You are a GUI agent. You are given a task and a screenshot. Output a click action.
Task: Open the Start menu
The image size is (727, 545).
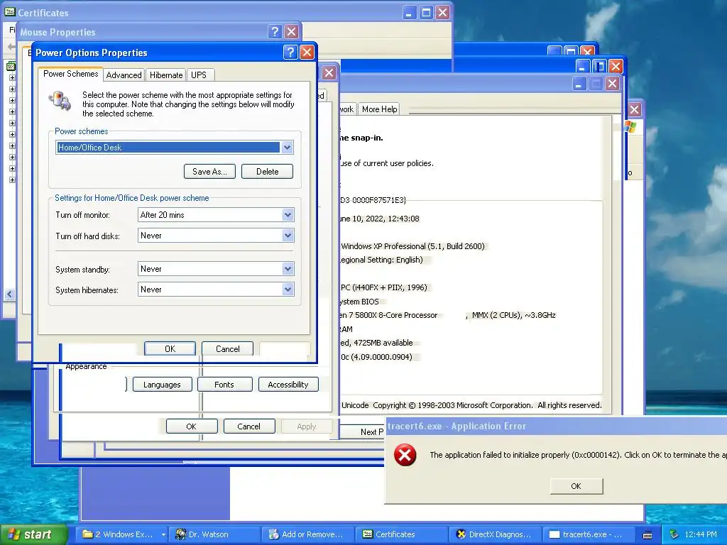(33, 534)
